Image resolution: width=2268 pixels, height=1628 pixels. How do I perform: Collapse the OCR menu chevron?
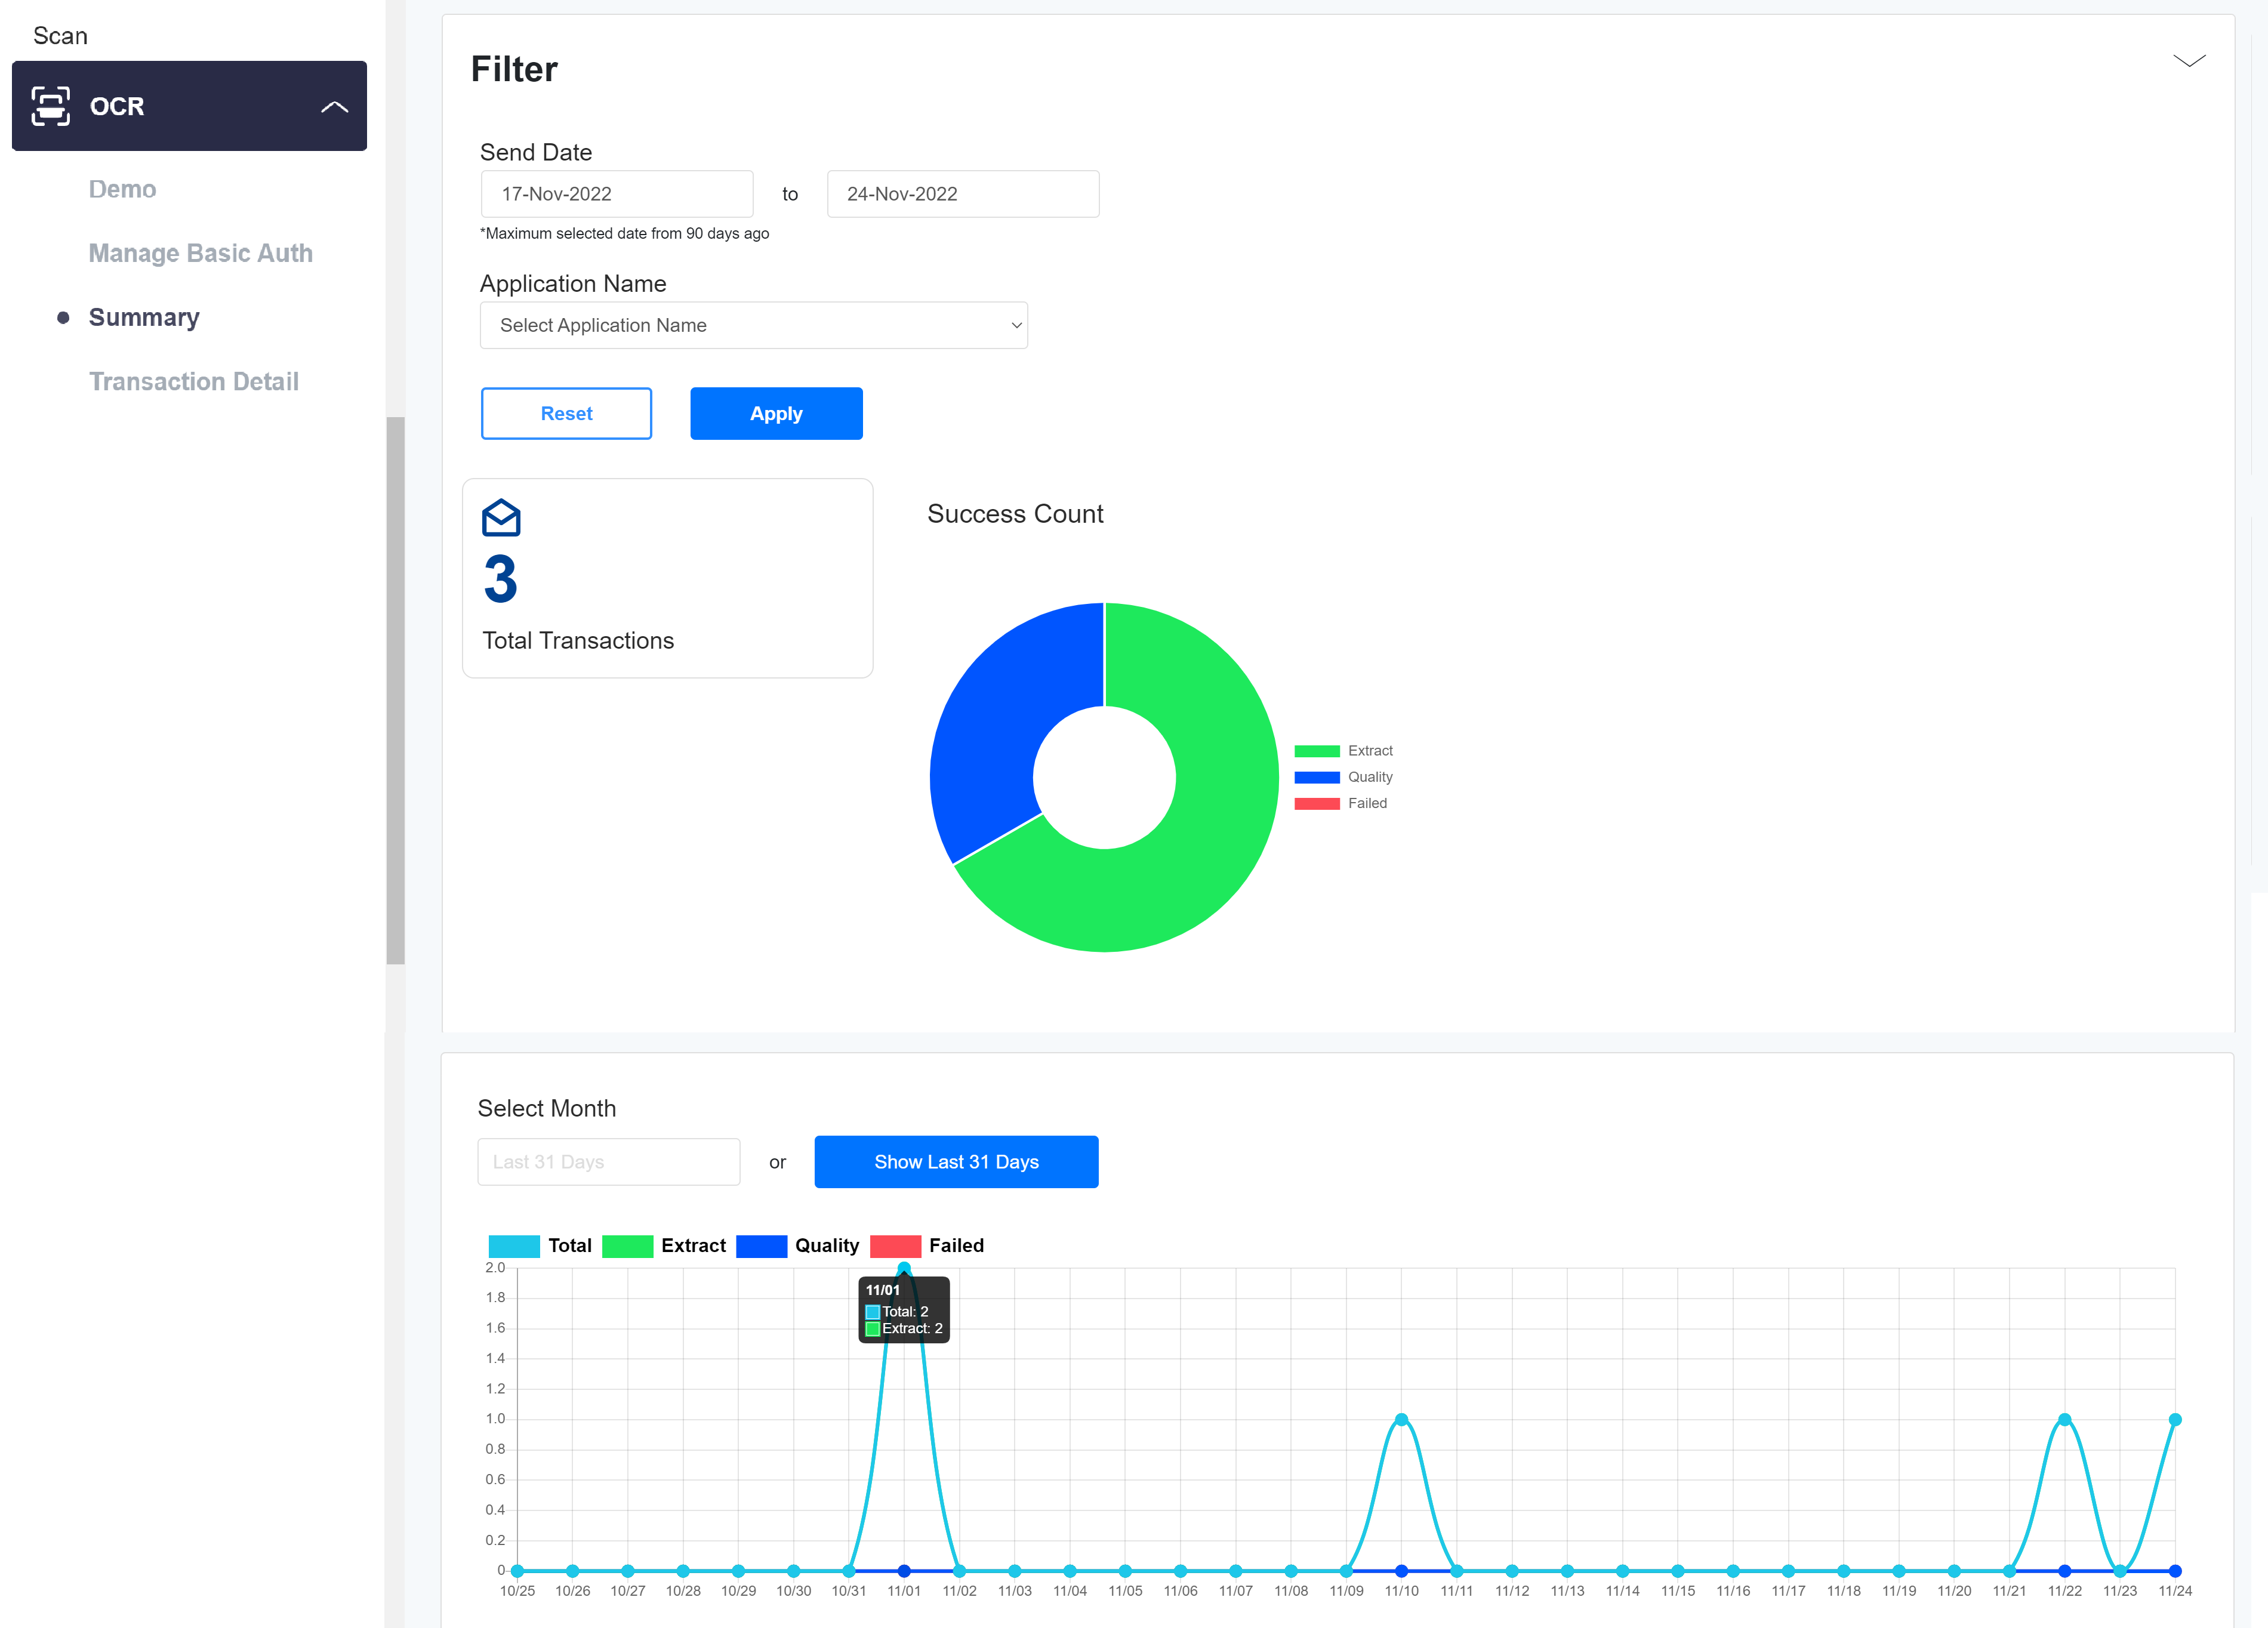pyautogui.click(x=334, y=107)
